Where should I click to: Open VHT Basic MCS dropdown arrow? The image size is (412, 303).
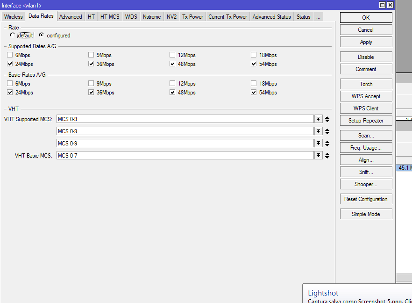point(318,155)
